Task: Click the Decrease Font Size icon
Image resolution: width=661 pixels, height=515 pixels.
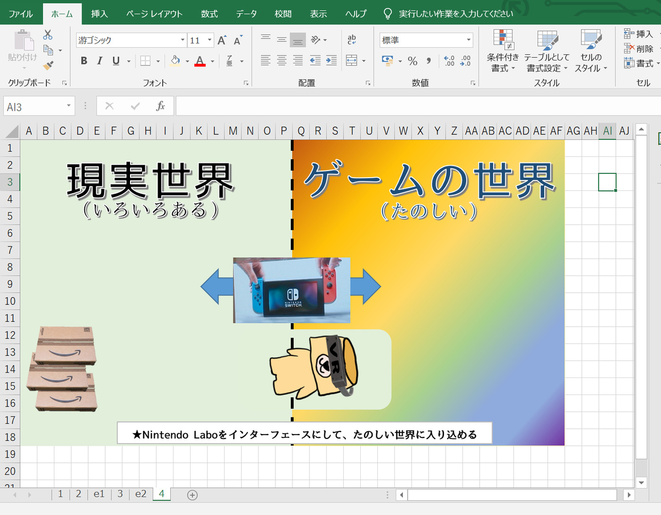Action: pos(238,40)
